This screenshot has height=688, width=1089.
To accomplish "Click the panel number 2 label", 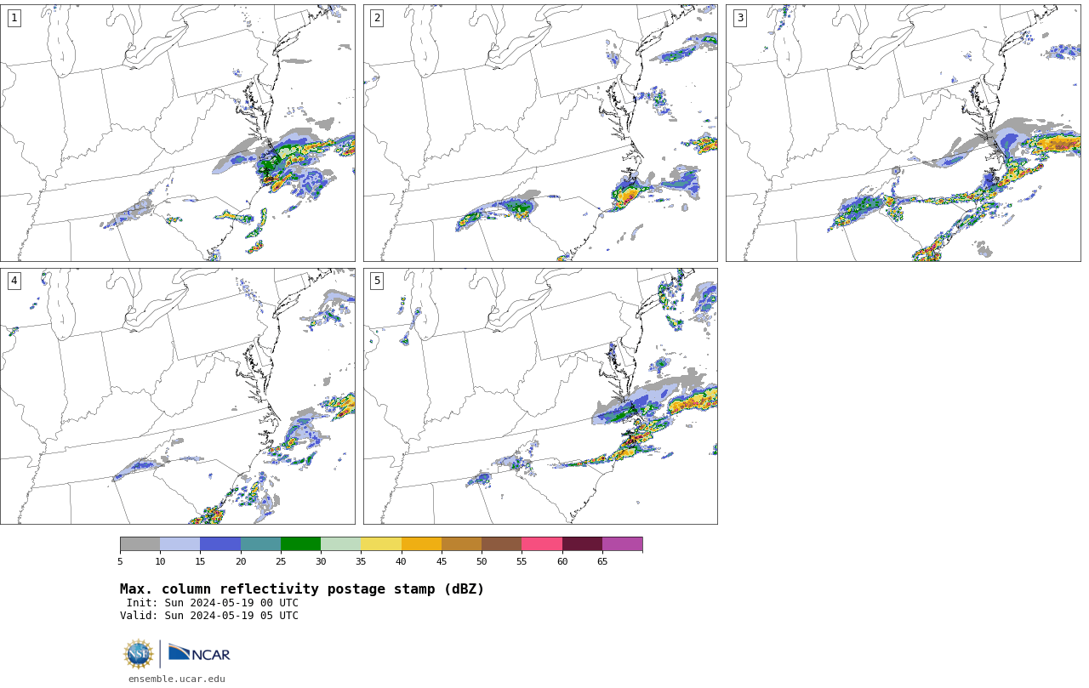I will [377, 18].
